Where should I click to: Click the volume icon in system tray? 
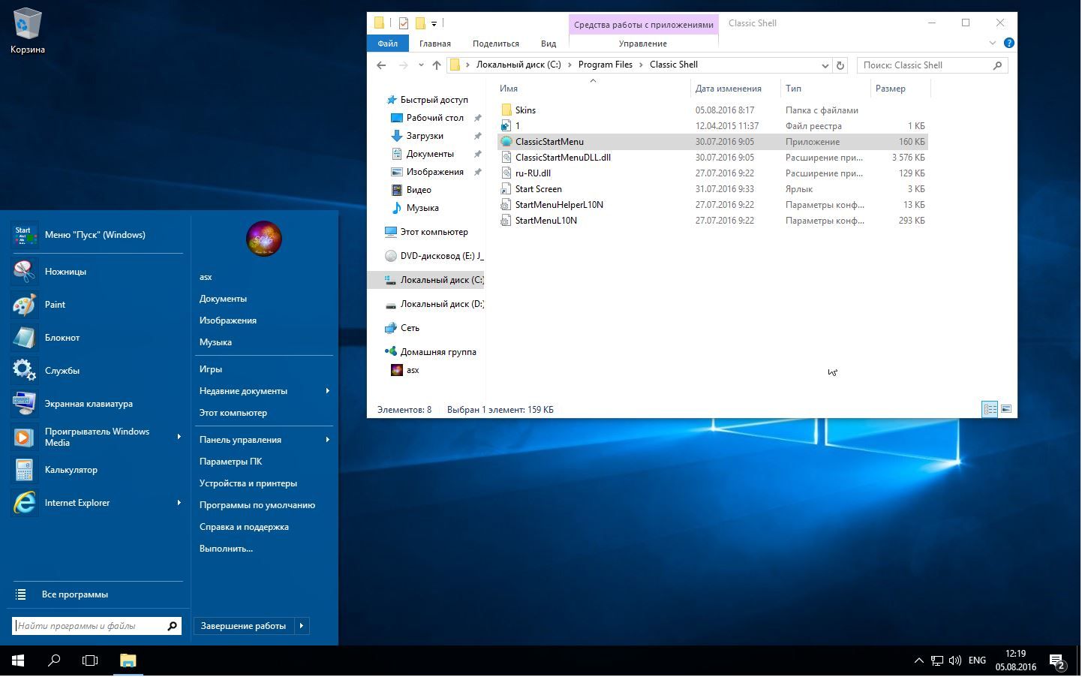tap(955, 660)
